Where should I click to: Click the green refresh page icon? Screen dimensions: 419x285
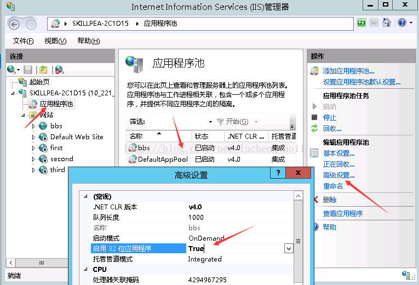click(361, 22)
